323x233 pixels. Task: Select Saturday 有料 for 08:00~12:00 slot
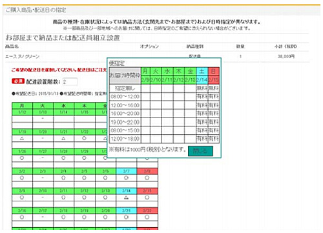[202, 97]
